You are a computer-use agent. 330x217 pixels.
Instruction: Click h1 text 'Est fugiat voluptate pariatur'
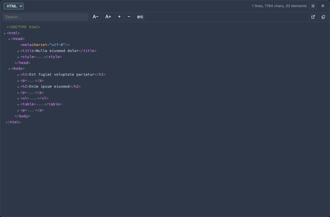62,75
